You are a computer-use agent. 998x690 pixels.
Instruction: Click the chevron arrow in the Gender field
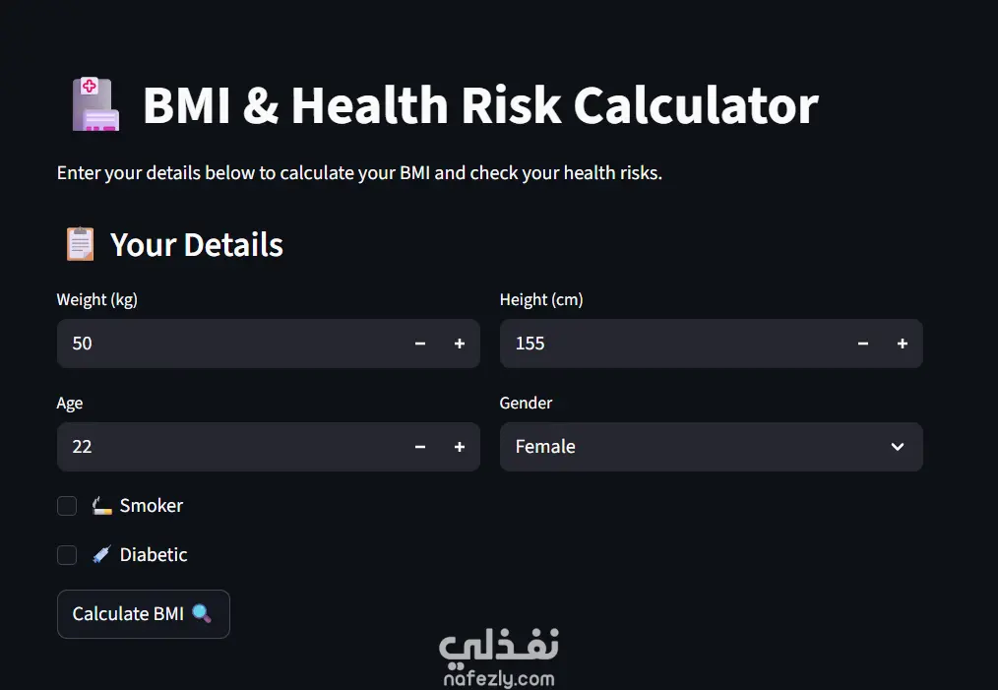click(x=898, y=447)
